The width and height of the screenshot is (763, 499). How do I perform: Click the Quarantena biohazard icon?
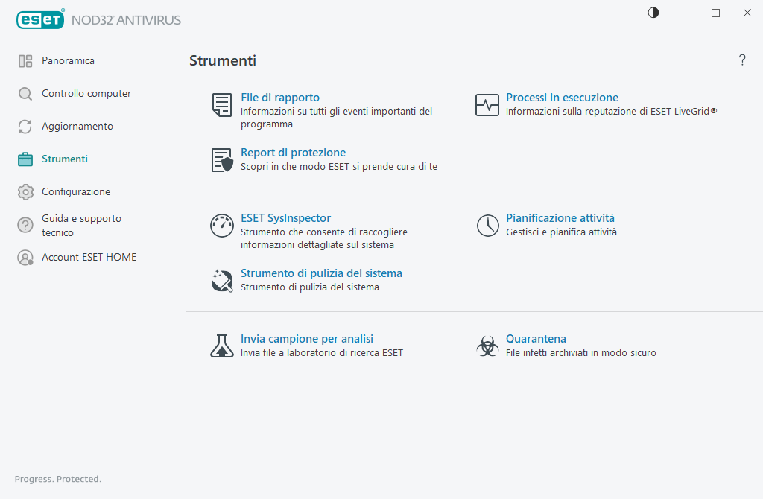tap(487, 346)
